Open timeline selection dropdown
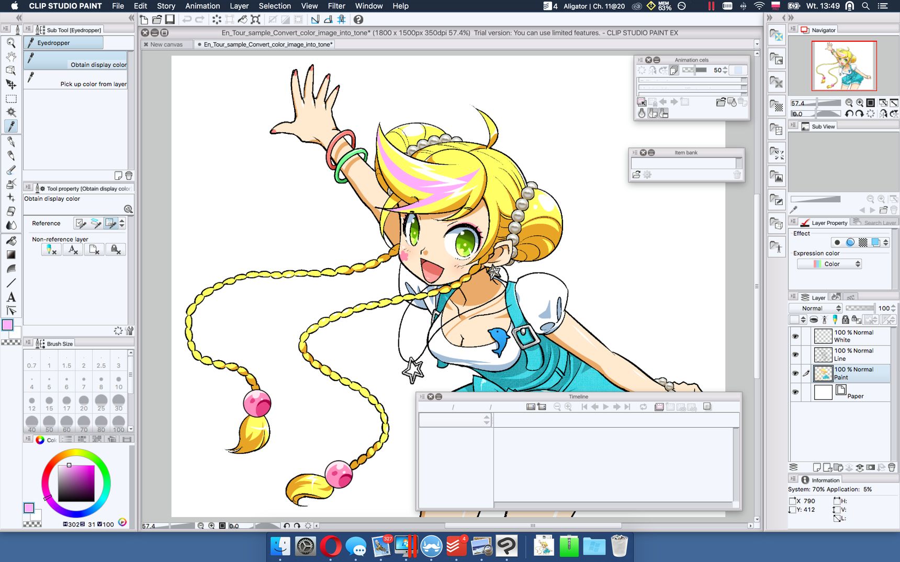The height and width of the screenshot is (562, 900). (x=455, y=420)
